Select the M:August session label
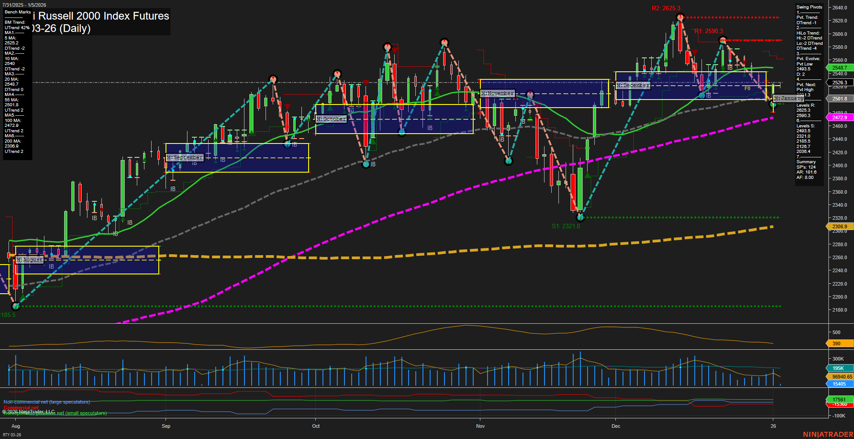854x439 pixels. click(30, 260)
